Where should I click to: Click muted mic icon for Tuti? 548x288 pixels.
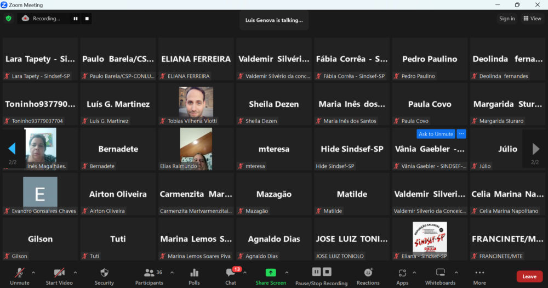[84, 256]
